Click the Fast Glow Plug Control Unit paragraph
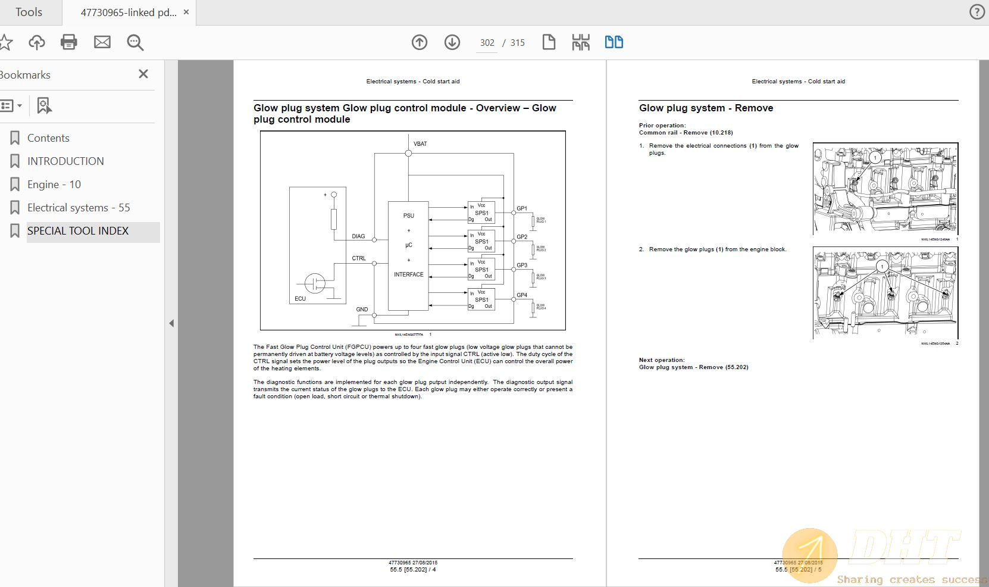 413,358
